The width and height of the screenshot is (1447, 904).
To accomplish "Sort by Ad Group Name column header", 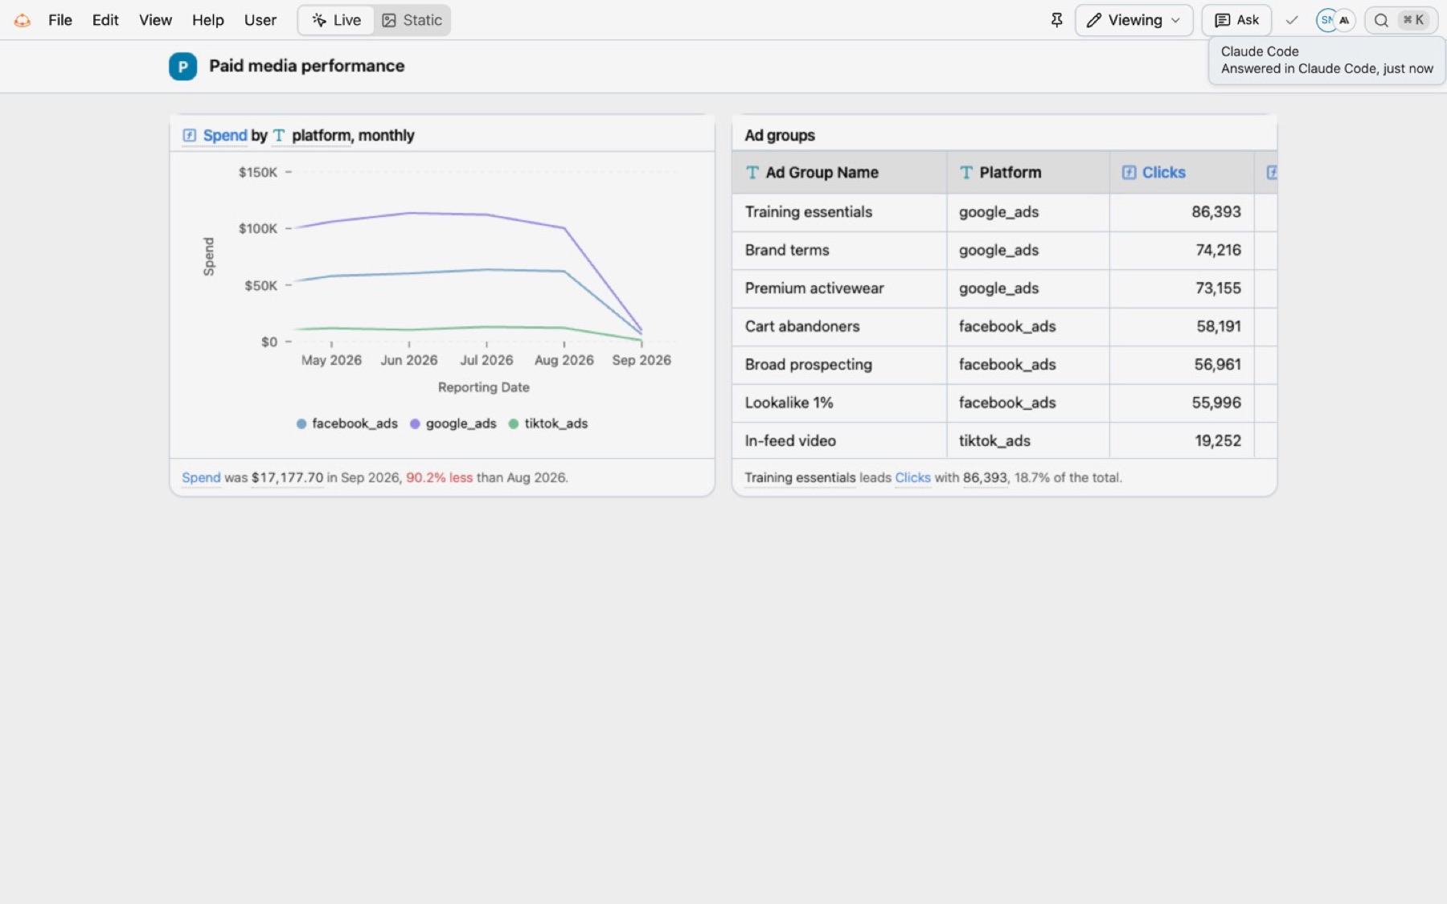I will [x=839, y=172].
